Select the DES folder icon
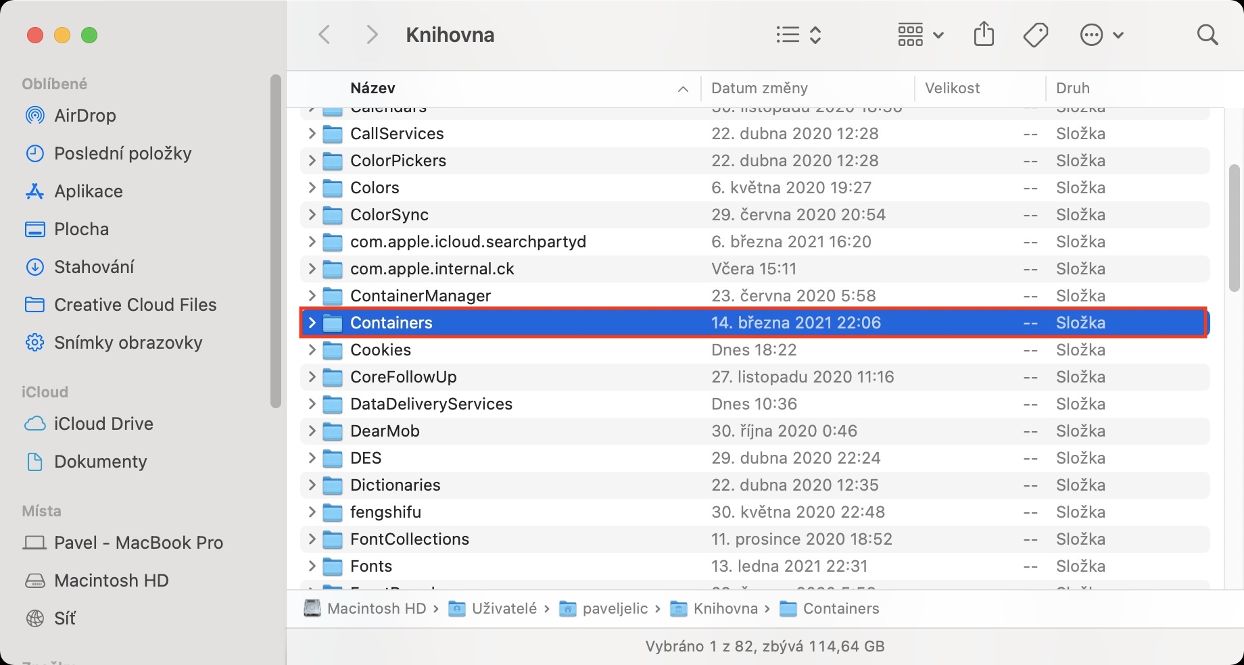 [333, 458]
